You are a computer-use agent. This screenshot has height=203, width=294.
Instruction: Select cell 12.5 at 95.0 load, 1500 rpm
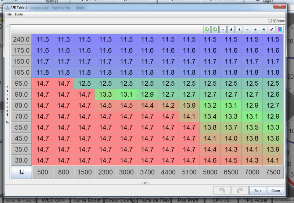[x=85, y=83]
